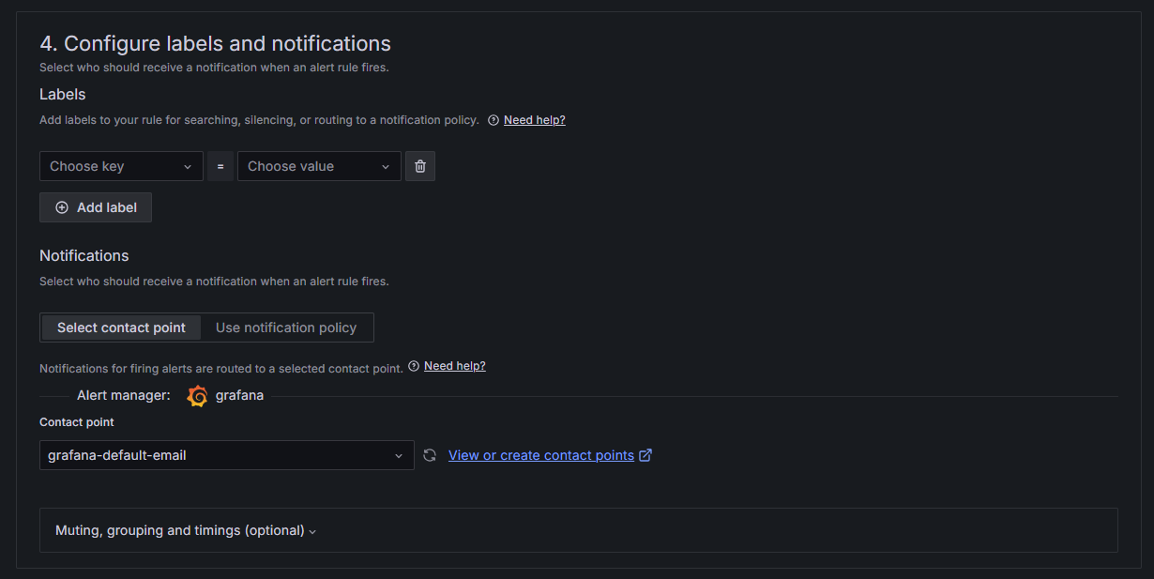Click the external link icon beside contact points

[645, 455]
